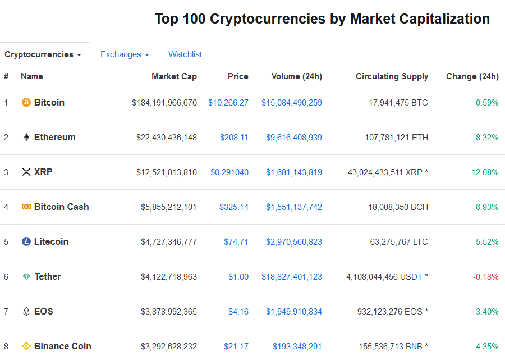Image resolution: width=505 pixels, height=360 pixels.
Task: Select EOS market cap $3,878,992,365
Action: [x=169, y=312]
